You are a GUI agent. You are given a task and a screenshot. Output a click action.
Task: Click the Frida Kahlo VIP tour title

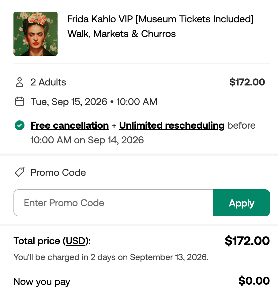click(x=160, y=27)
